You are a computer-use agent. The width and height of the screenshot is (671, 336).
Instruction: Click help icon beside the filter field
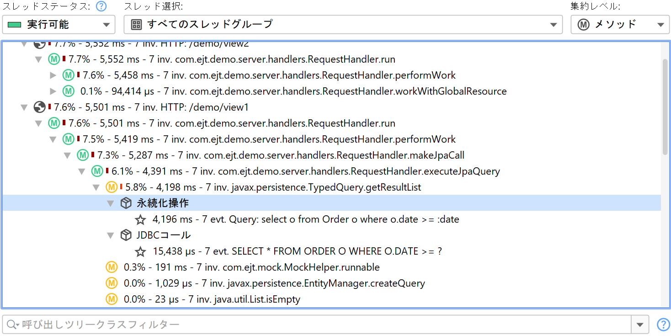tap(663, 325)
